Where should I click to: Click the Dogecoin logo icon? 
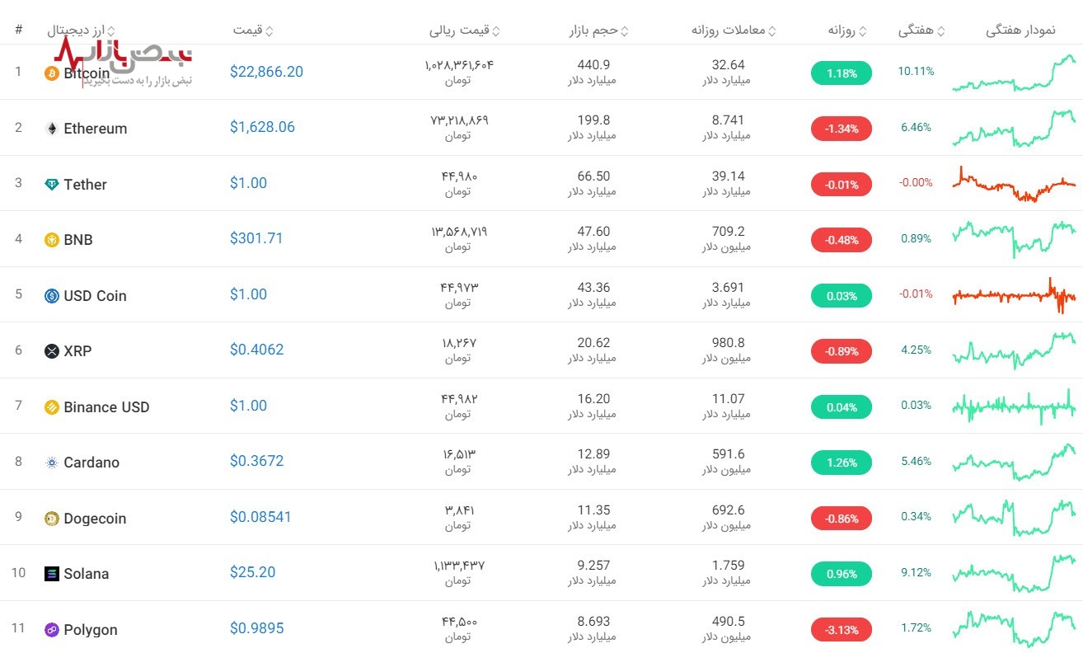(51, 519)
